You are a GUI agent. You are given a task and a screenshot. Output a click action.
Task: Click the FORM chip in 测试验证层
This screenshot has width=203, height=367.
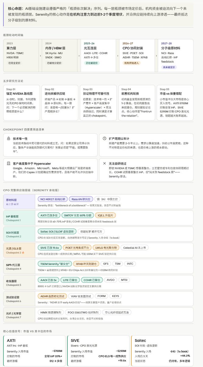(x=101, y=296)
